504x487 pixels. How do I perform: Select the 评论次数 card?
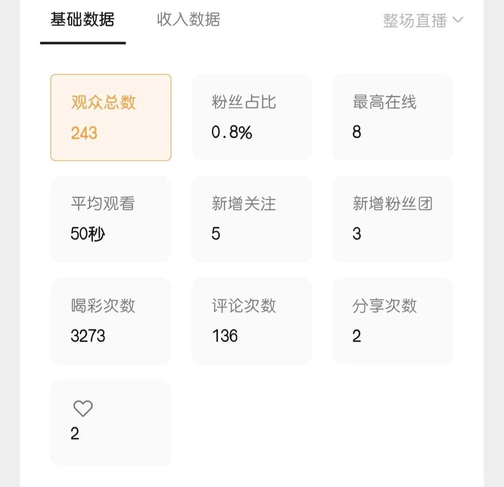click(x=252, y=321)
